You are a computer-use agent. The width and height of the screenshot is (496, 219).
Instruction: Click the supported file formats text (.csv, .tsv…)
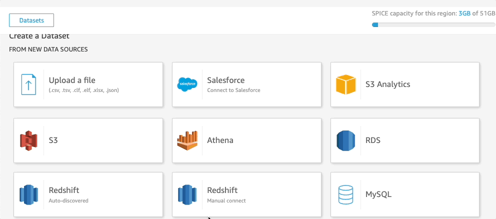84,90
